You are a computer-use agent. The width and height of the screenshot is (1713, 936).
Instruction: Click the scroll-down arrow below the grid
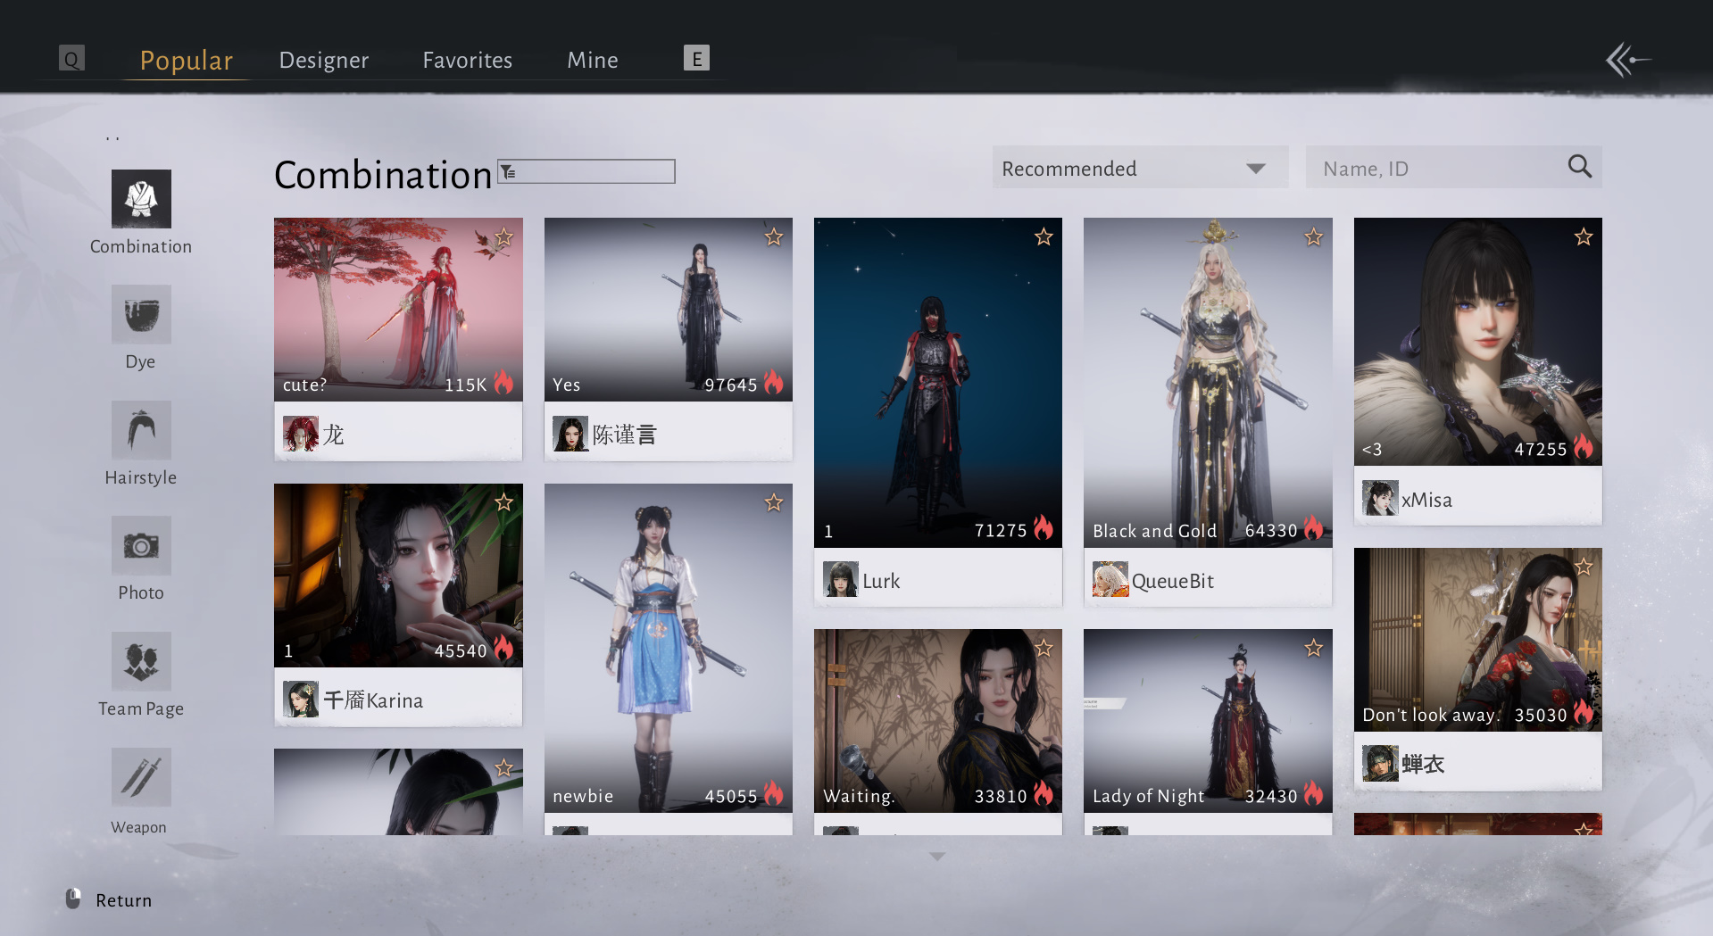point(937,857)
